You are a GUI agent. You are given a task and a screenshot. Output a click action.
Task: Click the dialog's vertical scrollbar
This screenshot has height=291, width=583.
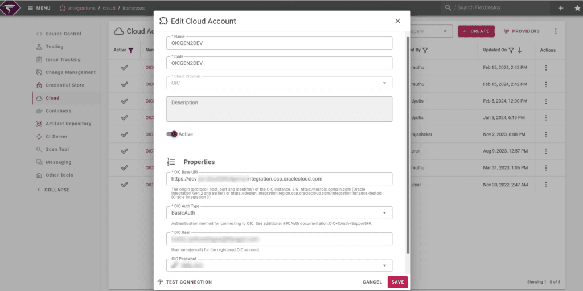click(x=408, y=145)
